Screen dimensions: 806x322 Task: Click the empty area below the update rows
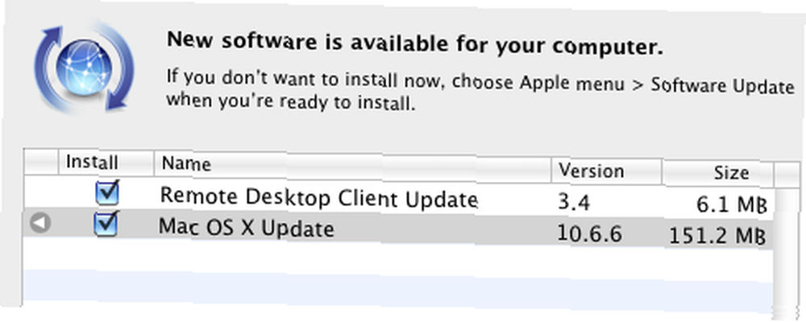[x=398, y=279]
